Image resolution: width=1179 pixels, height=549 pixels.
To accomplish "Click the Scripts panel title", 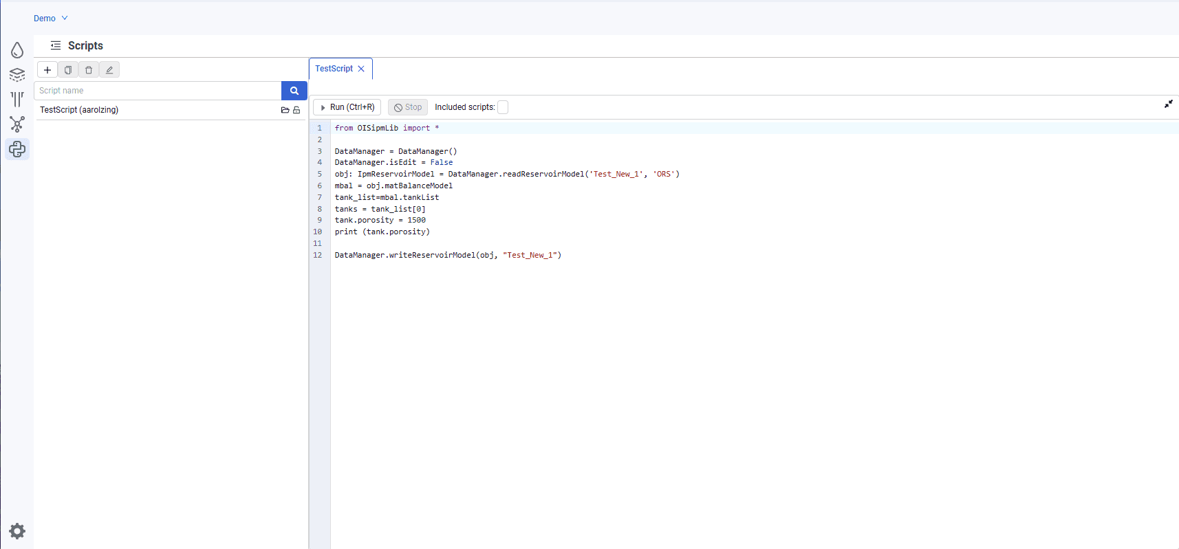I will pyautogui.click(x=85, y=45).
